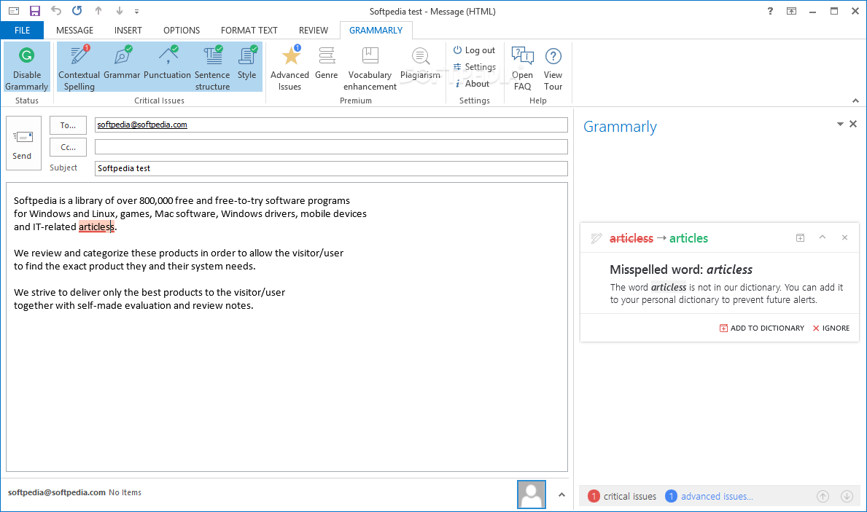
Task: Undo the last action
Action: pos(56,10)
